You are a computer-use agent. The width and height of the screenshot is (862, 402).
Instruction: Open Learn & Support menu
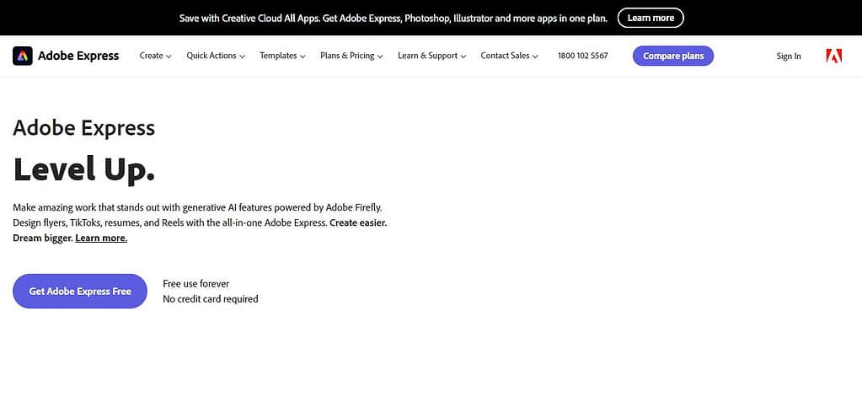coord(432,56)
